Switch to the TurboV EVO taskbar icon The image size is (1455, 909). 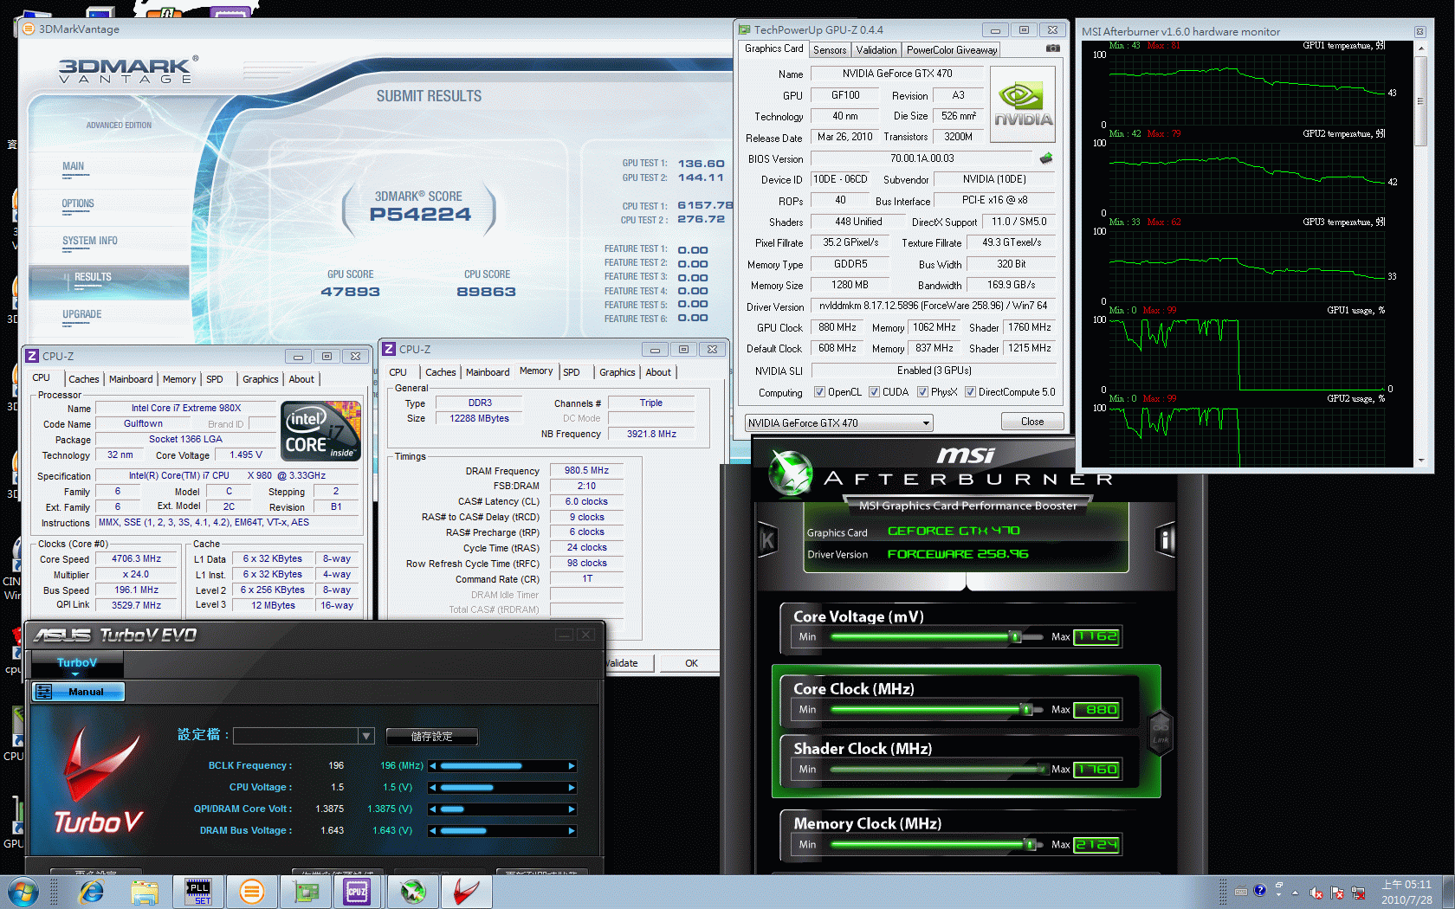click(x=467, y=892)
